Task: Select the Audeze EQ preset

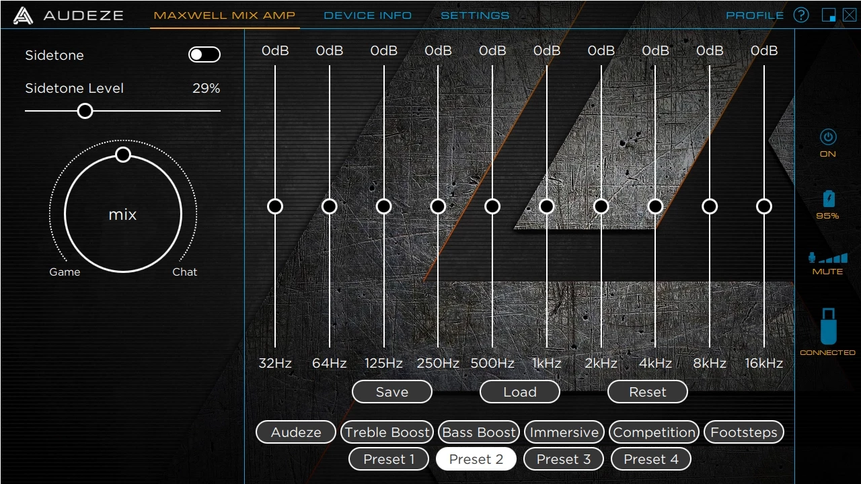Action: 296,432
